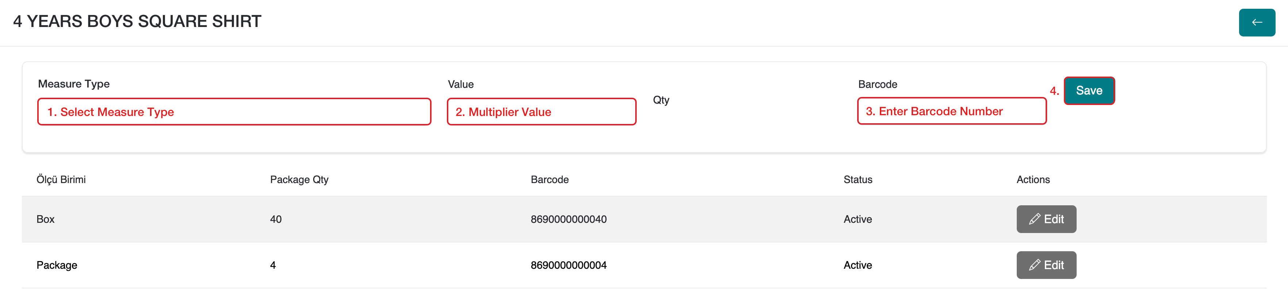Click the Ölçü Birimi column header
Viewport: 1288px width, 299px height.
[x=61, y=180]
